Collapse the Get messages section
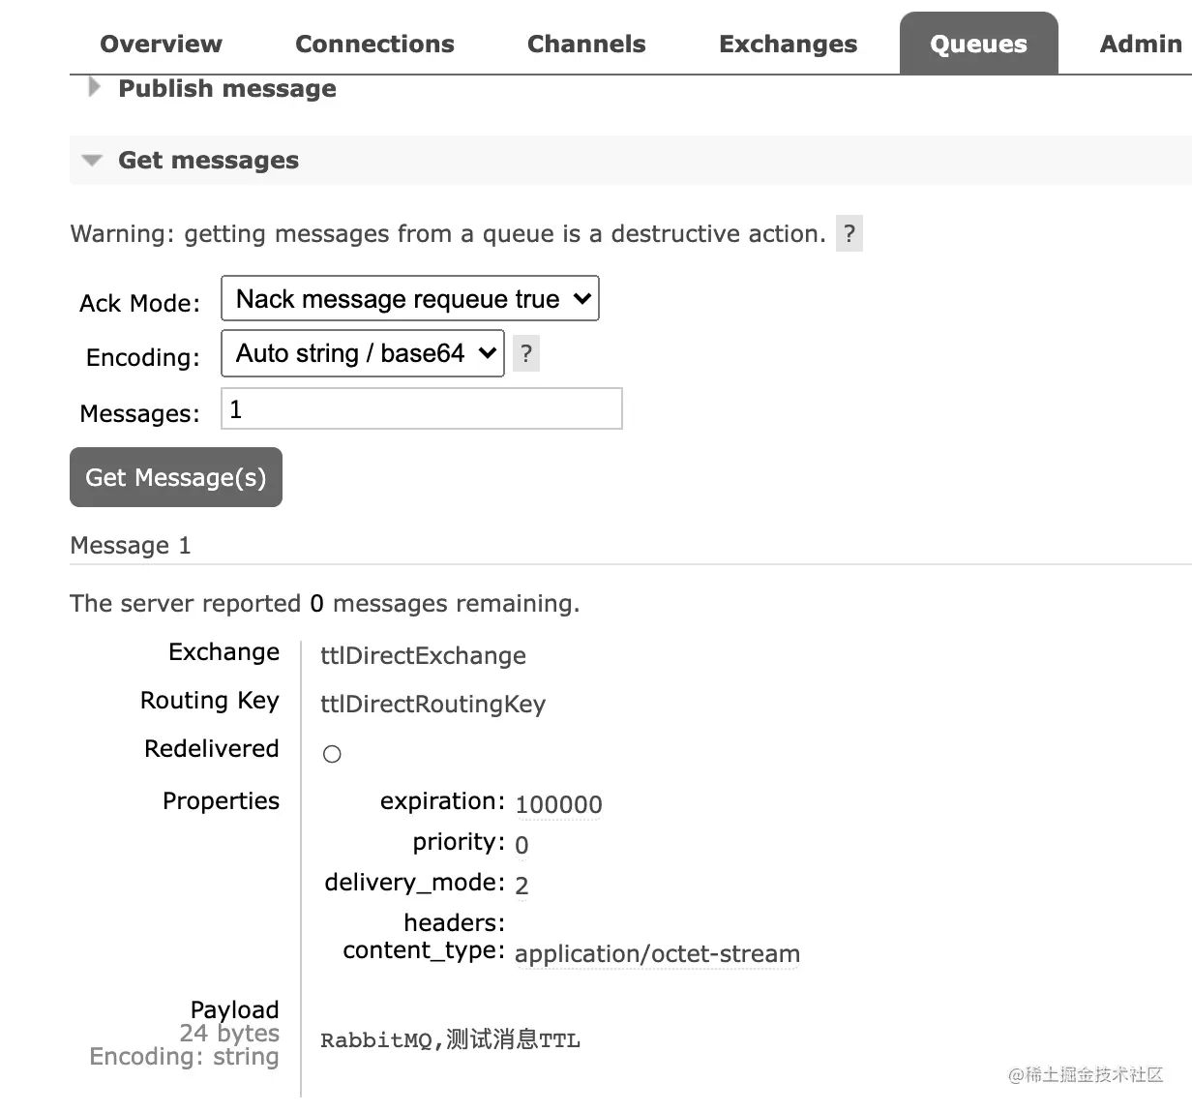This screenshot has height=1113, width=1192. [207, 161]
